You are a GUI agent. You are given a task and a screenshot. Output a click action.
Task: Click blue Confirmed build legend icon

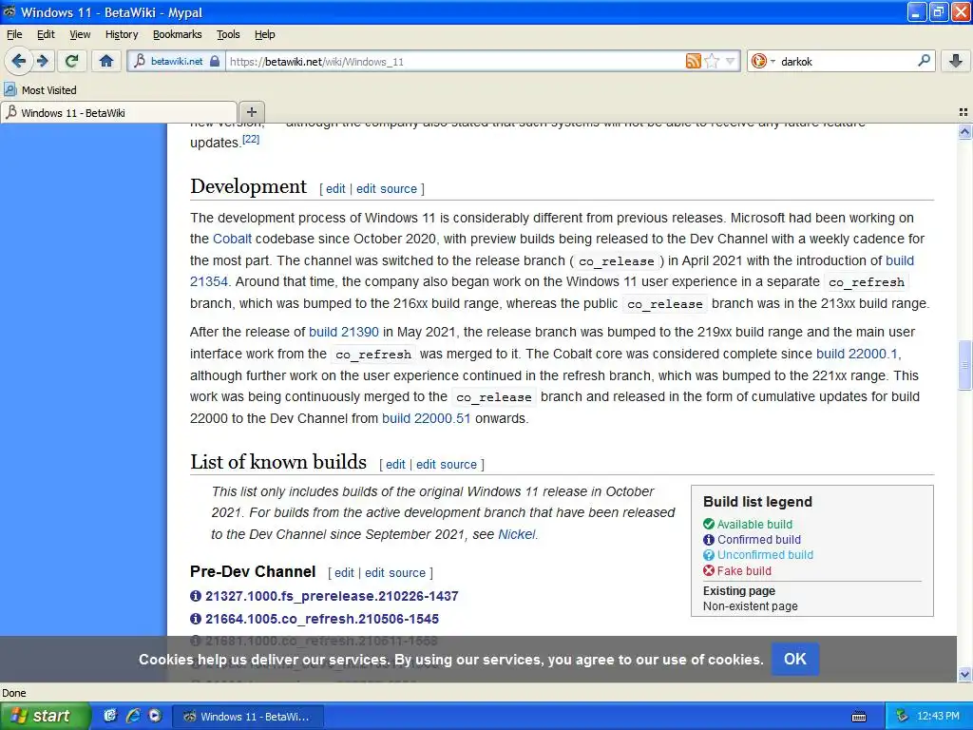coord(709,540)
